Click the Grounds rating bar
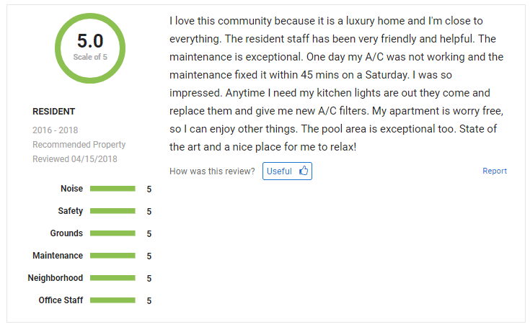The image size is (530, 327). click(112, 233)
